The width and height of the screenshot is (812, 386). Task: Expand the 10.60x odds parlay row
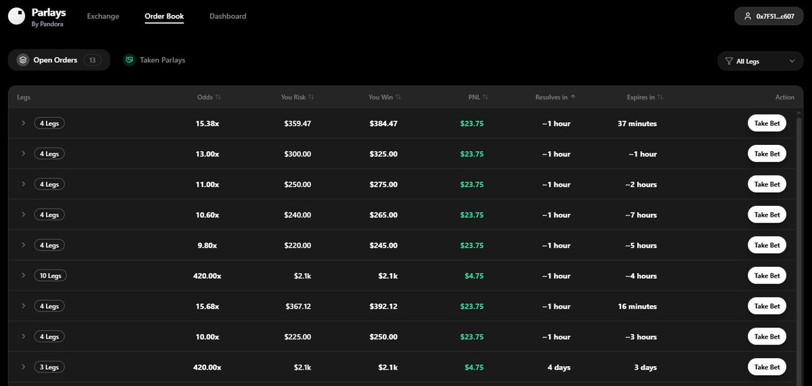pos(23,215)
